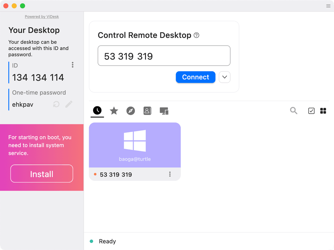Open the Recent Sessions tab icon
Screen dimensions: 334x250
(x=97, y=110)
